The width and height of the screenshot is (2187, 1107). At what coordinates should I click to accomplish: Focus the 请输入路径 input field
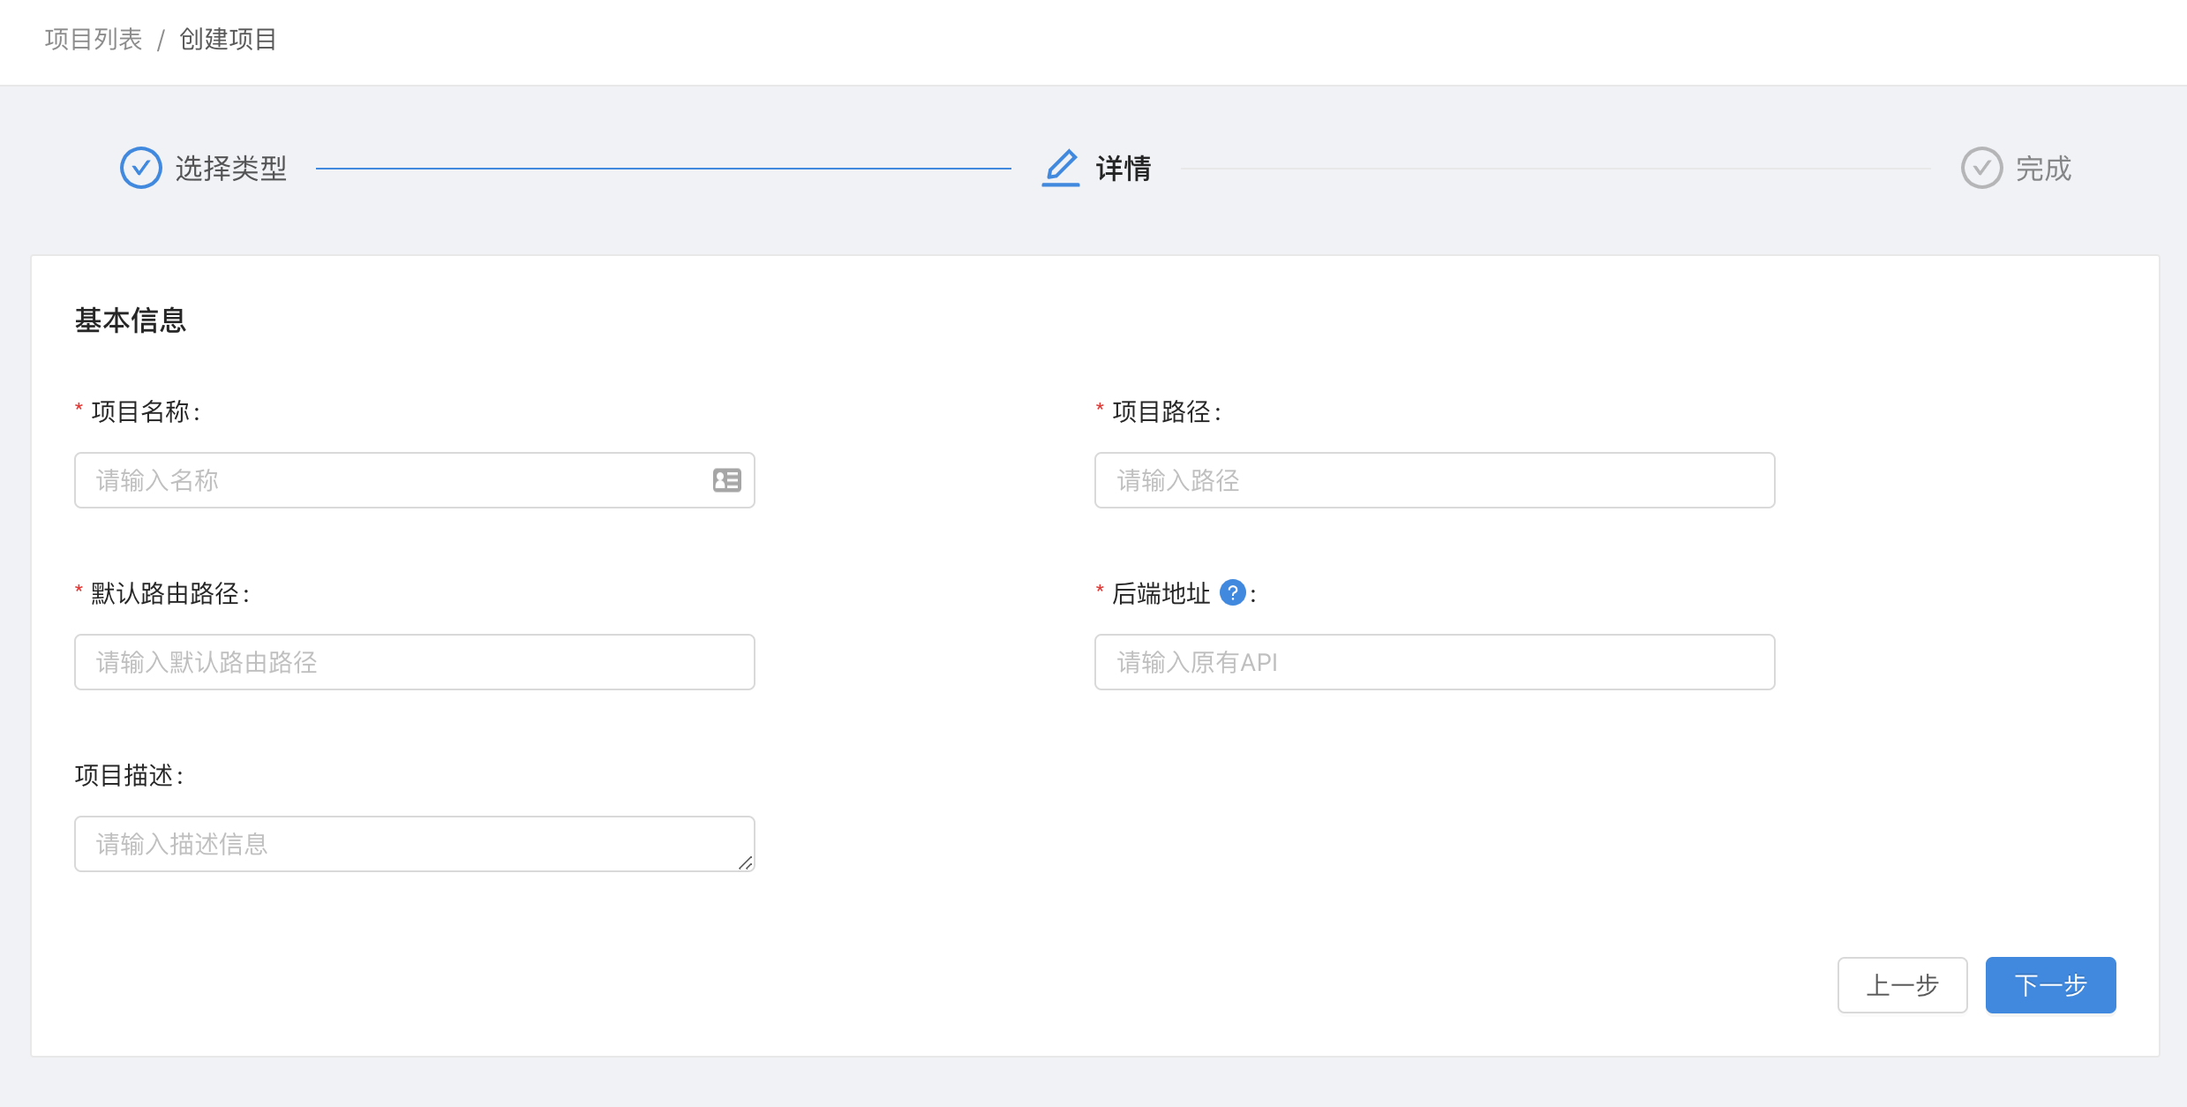pos(1434,480)
